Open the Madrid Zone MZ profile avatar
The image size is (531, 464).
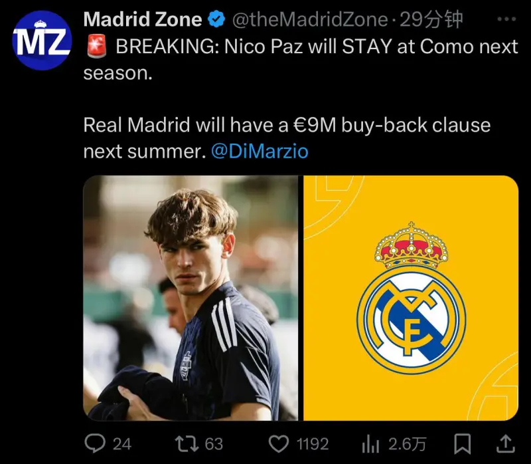pyautogui.click(x=42, y=41)
